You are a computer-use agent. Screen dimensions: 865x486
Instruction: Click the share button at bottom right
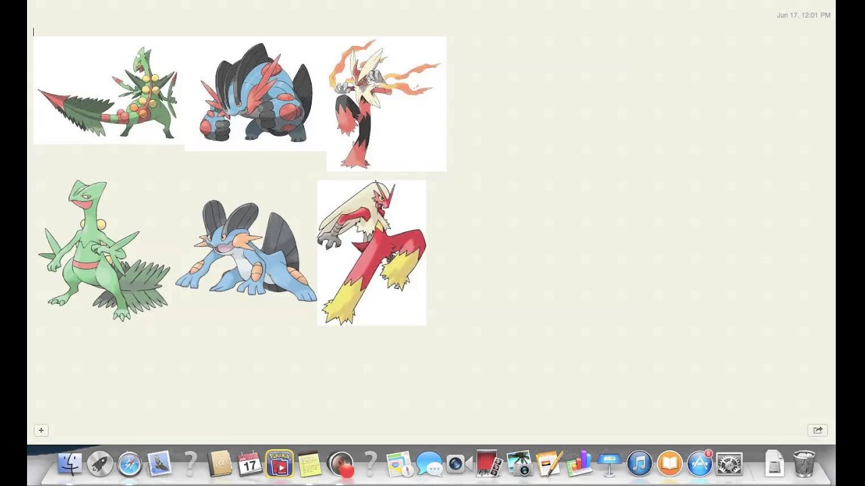(x=818, y=430)
